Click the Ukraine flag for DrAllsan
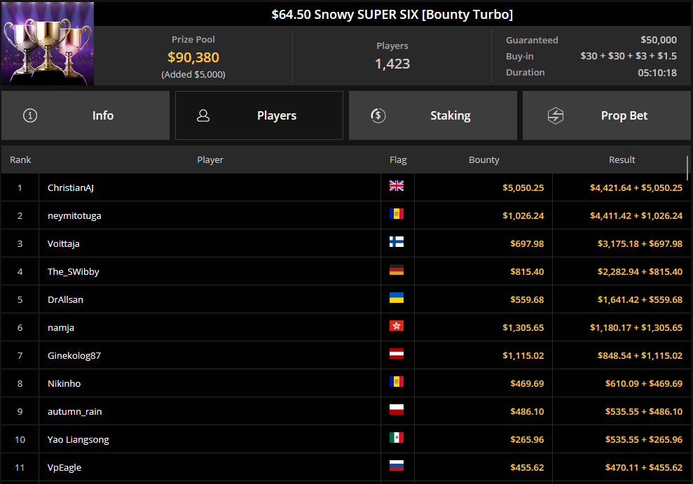This screenshot has height=484, width=693. (397, 298)
